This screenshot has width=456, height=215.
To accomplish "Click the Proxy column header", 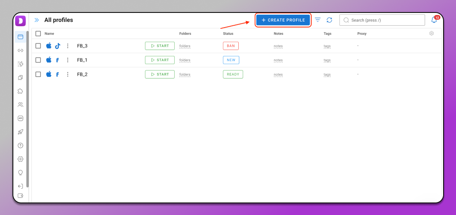I will click(x=362, y=34).
